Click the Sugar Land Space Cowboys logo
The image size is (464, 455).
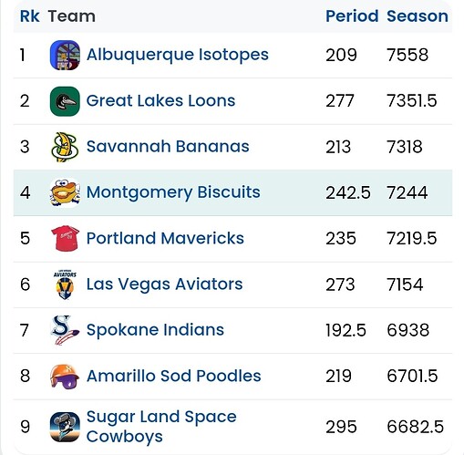click(x=65, y=427)
